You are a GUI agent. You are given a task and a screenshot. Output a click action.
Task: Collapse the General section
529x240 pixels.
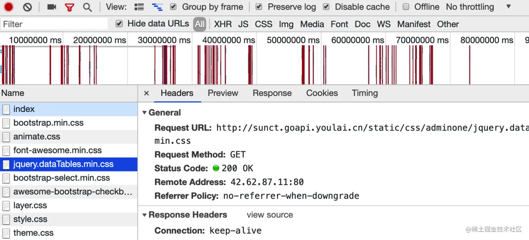tap(144, 112)
